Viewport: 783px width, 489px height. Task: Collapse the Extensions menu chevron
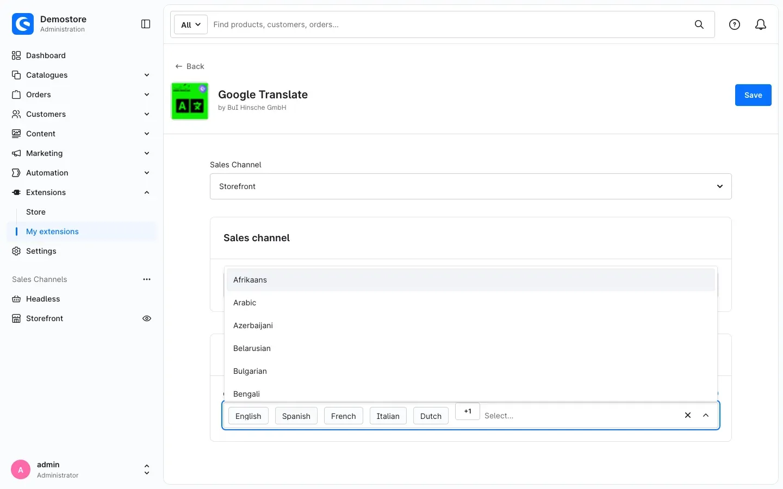[x=147, y=192]
